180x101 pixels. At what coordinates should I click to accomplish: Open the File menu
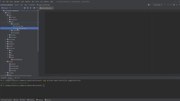pyautogui.click(x=4, y=2)
